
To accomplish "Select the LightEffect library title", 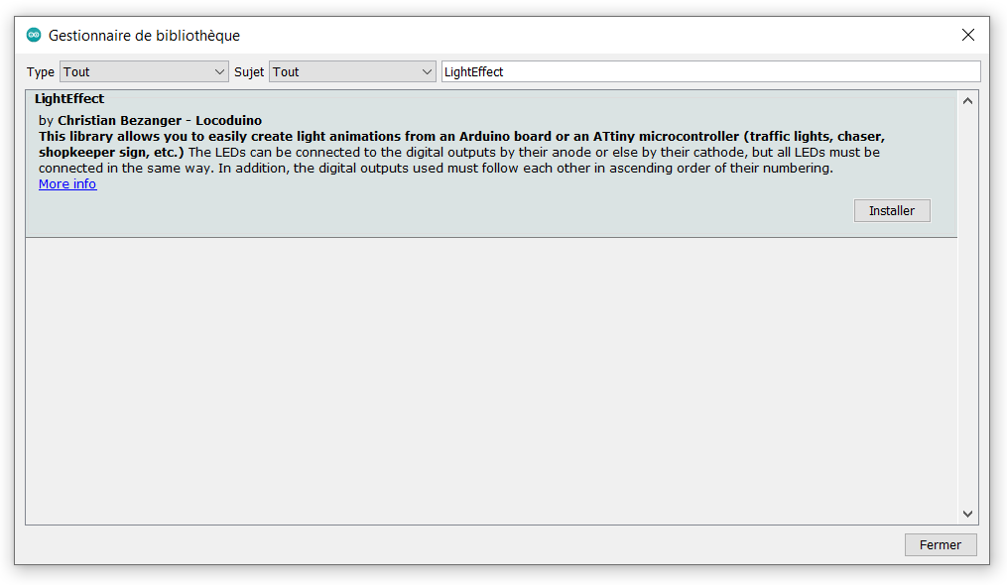I will pos(69,99).
